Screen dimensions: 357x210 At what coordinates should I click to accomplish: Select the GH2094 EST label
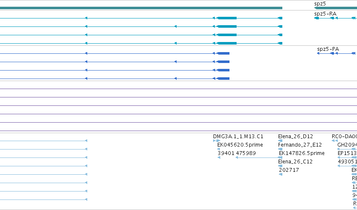coord(347,145)
